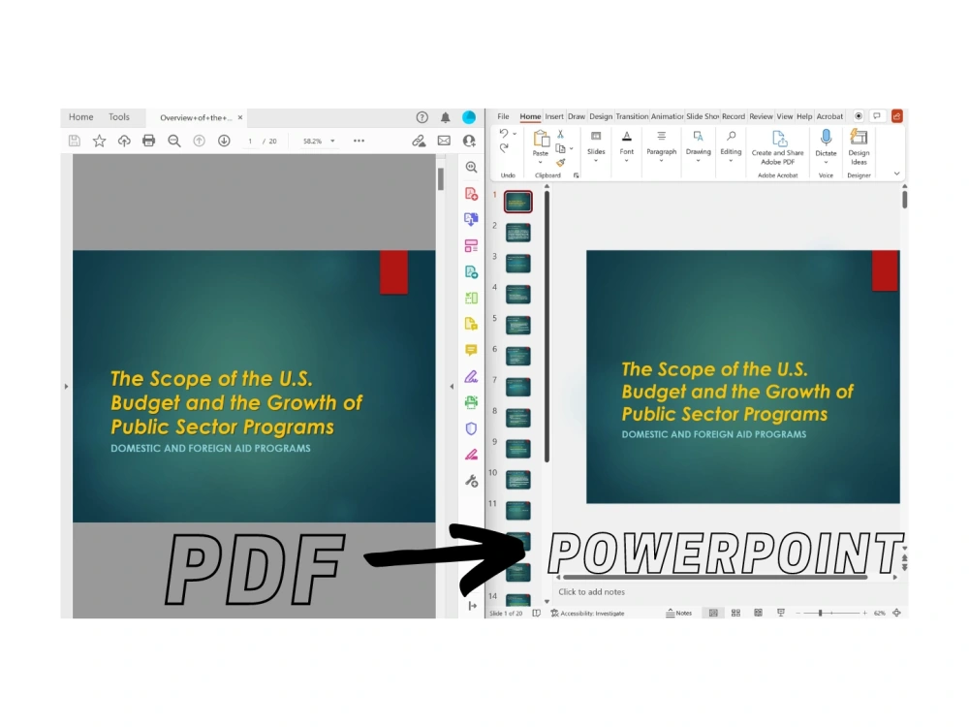Click the zoom out minus on zoom slider
969x727 pixels.
(798, 614)
